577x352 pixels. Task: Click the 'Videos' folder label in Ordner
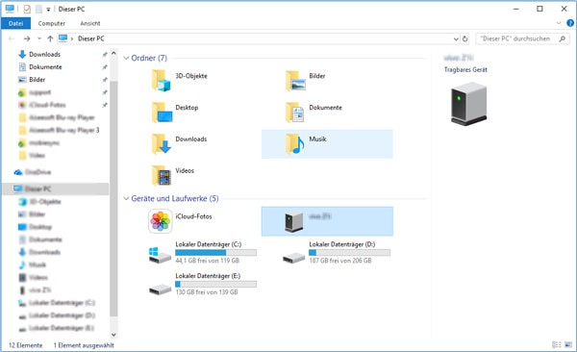(185, 171)
